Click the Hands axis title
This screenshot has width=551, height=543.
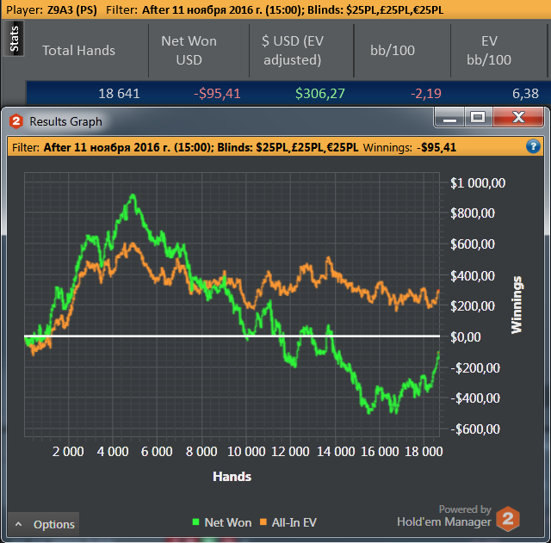pyautogui.click(x=232, y=477)
